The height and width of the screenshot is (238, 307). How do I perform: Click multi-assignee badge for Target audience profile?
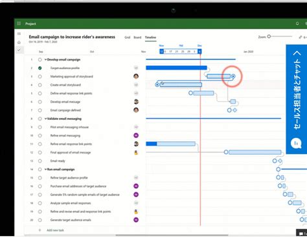[x=136, y=68]
